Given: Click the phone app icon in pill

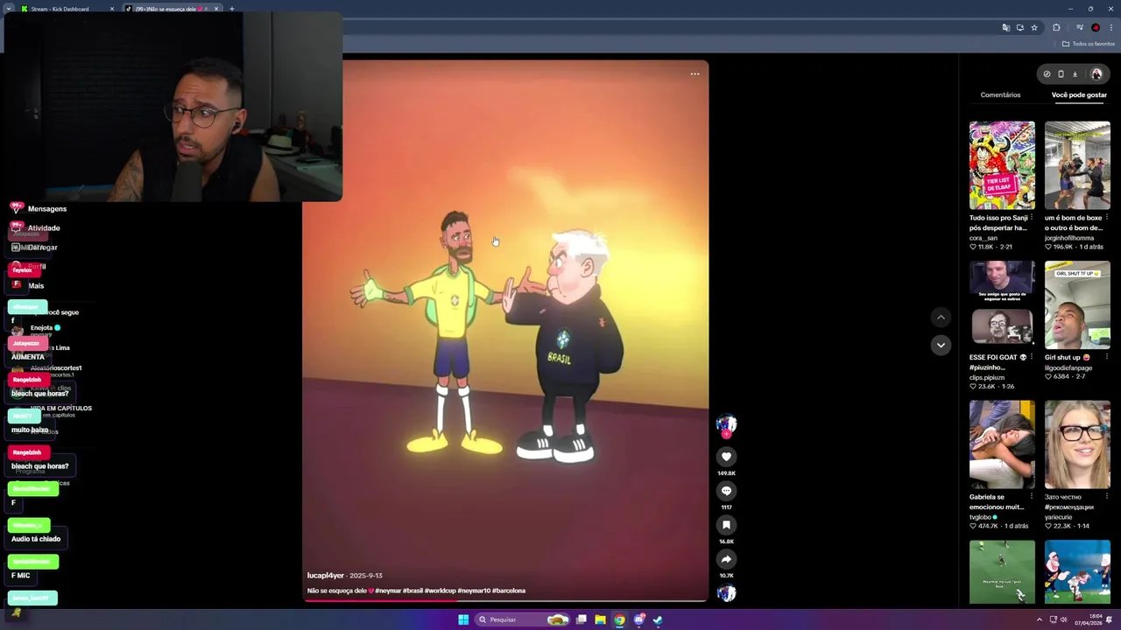Looking at the screenshot, I should pos(1061,74).
